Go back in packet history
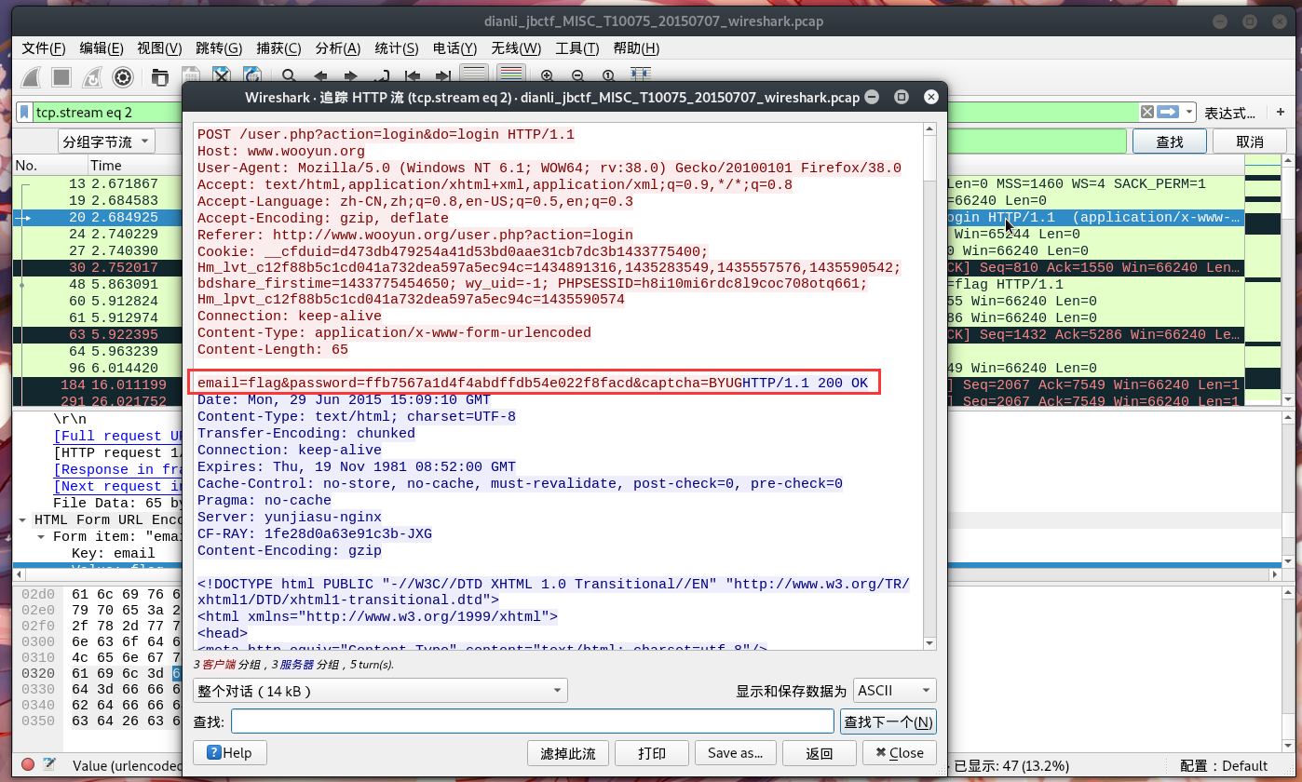1302x782 pixels. tap(319, 77)
